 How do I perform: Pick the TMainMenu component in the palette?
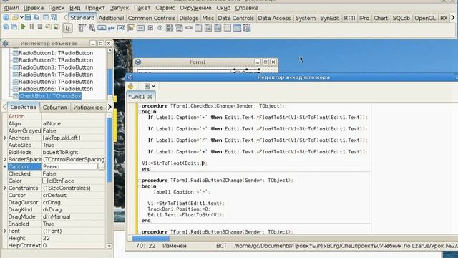(x=82, y=28)
